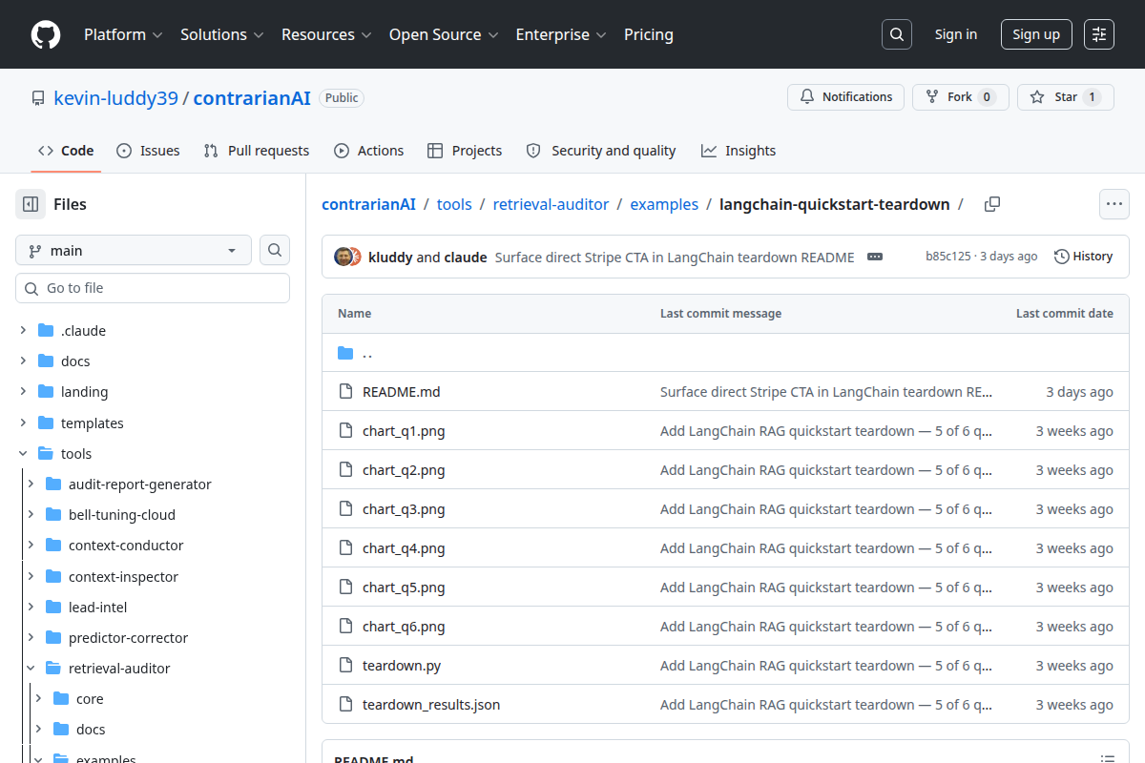Collapse the retrieval-auditor folder chevron
This screenshot has height=763, width=1145.
tap(31, 668)
